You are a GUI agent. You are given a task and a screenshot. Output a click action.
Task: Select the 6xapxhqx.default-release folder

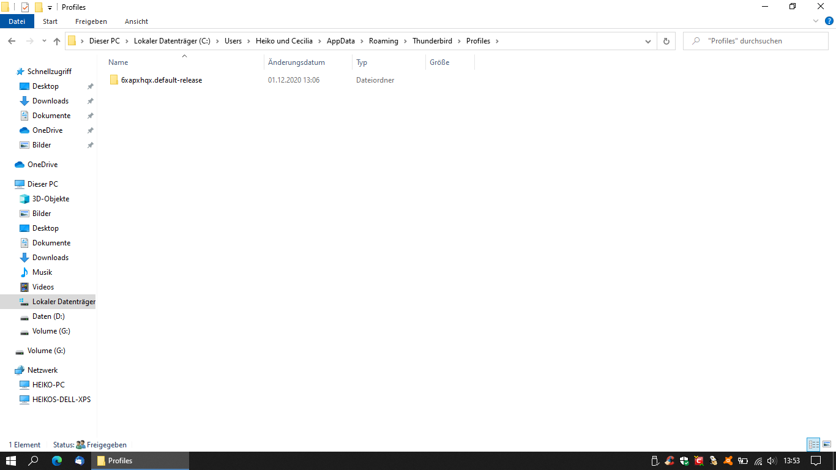click(161, 80)
